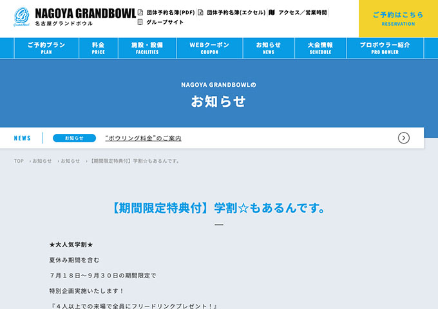
Task: Click the circled arrow icon in news bar
Action: pyautogui.click(x=404, y=138)
